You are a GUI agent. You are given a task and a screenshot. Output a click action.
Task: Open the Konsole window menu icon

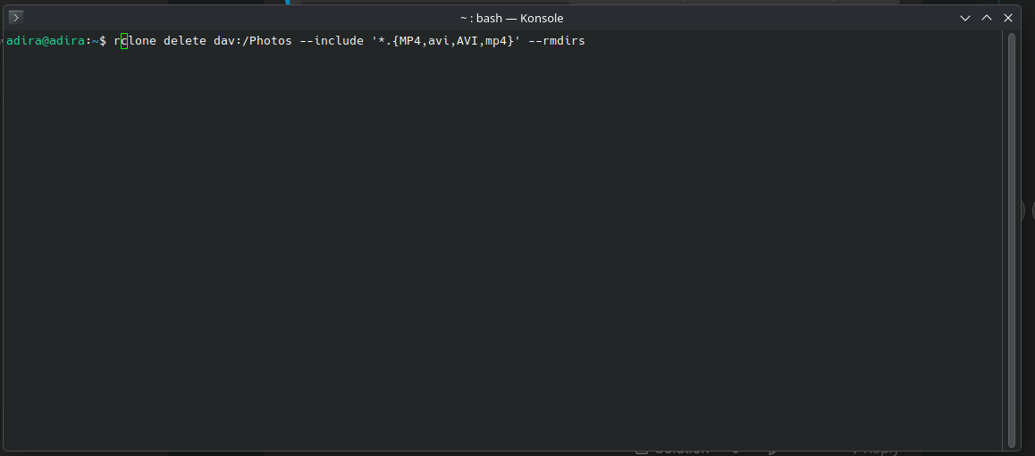(x=16, y=18)
